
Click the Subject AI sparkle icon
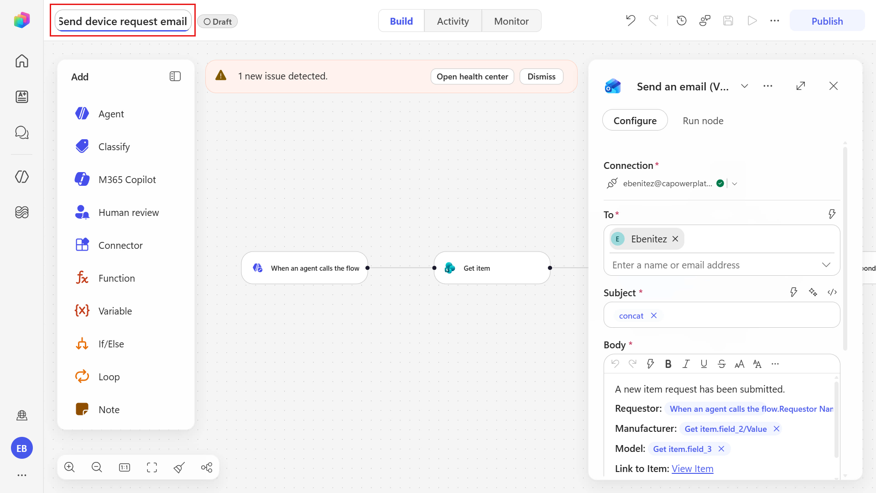pyautogui.click(x=813, y=292)
